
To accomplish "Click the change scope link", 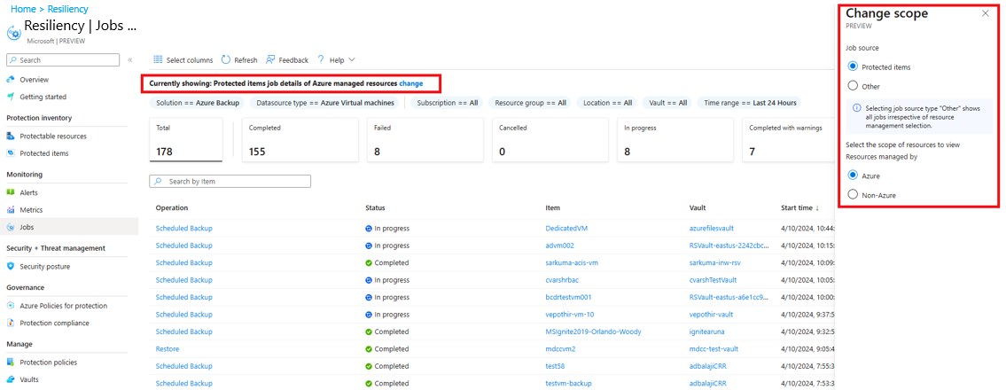I will 410,83.
